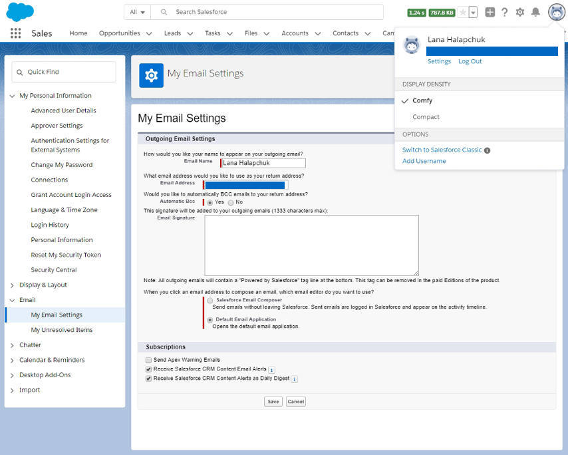View notifications via the bell icon
This screenshot has height=455, width=568.
537,11
